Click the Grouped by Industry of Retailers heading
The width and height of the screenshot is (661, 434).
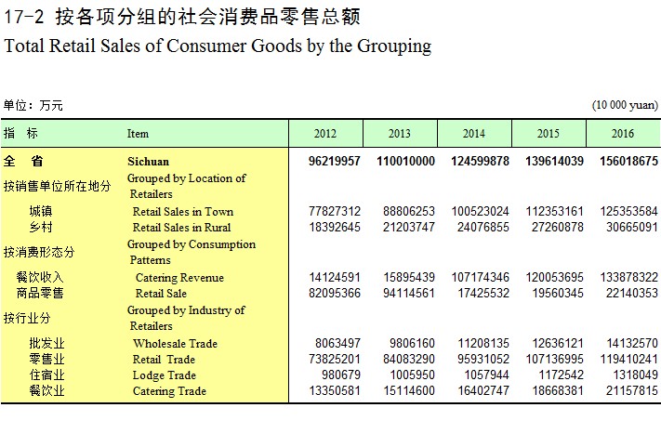coord(186,318)
